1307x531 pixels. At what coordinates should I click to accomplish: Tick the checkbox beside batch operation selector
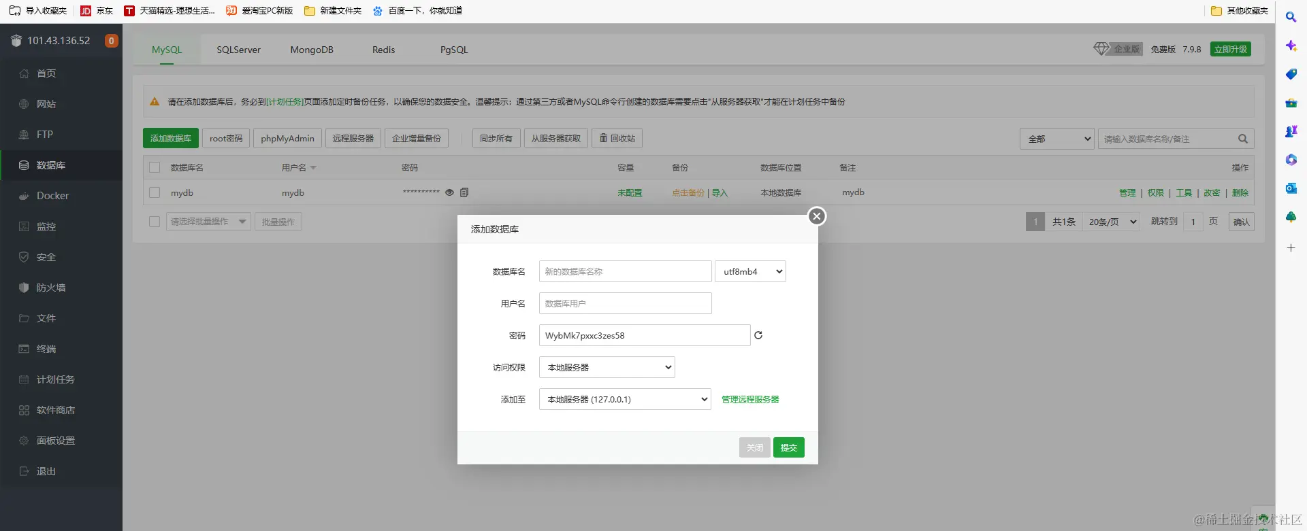pos(155,222)
